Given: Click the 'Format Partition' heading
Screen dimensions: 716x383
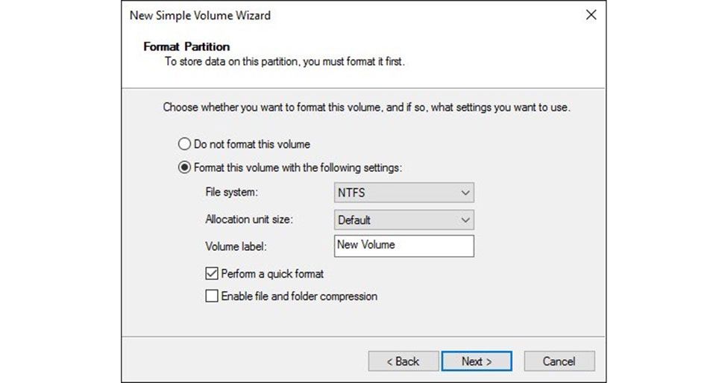Looking at the screenshot, I should pyautogui.click(x=186, y=47).
